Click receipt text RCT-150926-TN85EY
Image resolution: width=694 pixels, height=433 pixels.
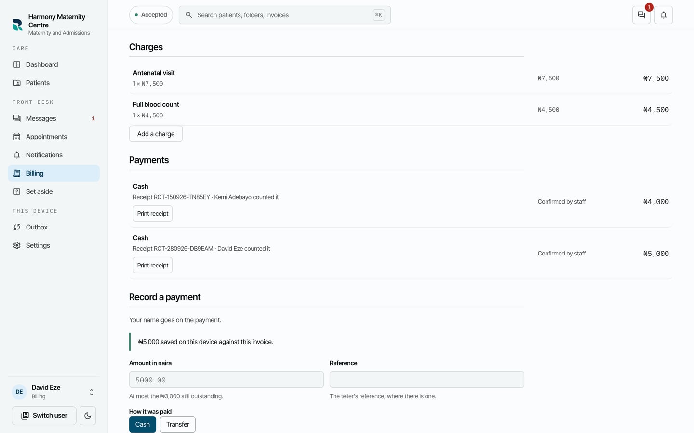pyautogui.click(x=182, y=197)
